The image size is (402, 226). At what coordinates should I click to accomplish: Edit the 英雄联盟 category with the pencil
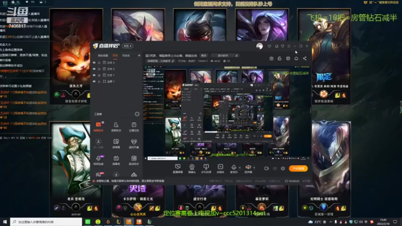coord(173,61)
